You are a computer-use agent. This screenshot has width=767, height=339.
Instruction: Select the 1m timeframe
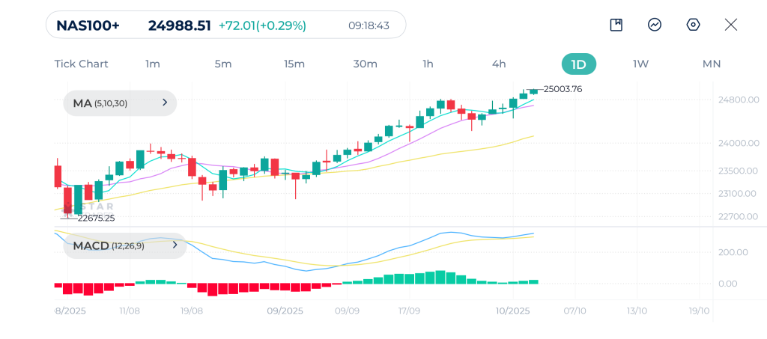click(153, 64)
